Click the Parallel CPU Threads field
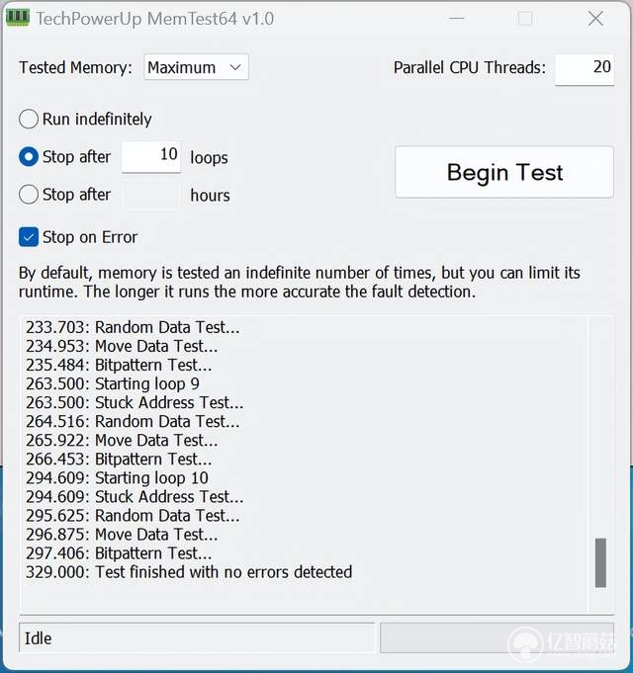The height and width of the screenshot is (673, 633). coord(585,69)
